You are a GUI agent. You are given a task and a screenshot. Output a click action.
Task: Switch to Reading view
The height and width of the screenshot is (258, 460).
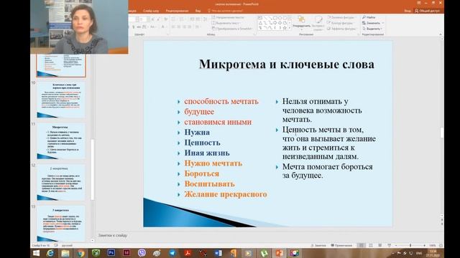point(380,245)
